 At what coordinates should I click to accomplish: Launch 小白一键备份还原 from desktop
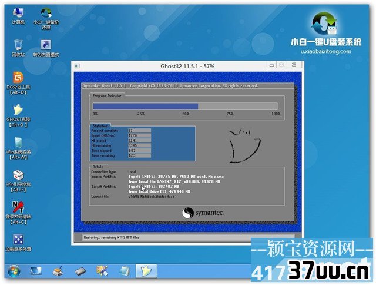tap(46, 19)
